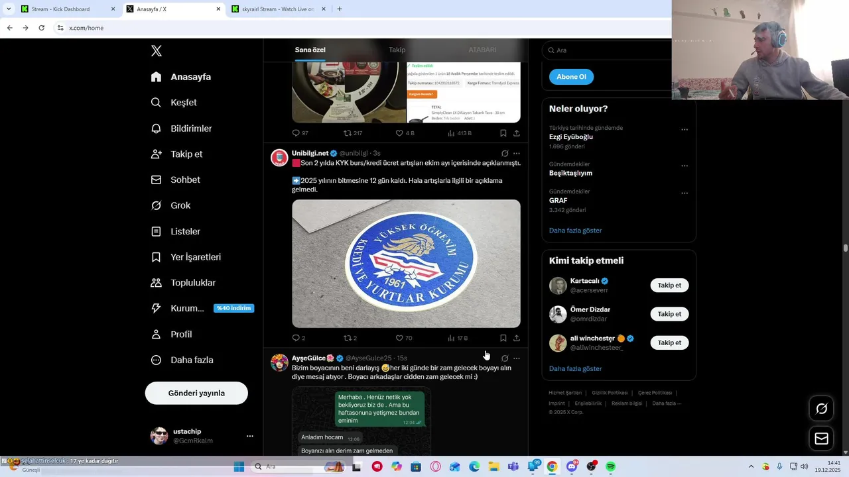Viewport: 849px width, 477px height.
Task: Ask Grok about AyşeGülce post
Action: 505,358
